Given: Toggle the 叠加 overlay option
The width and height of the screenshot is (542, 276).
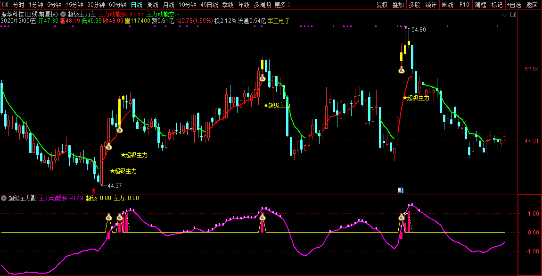Looking at the screenshot, I should [x=398, y=5].
